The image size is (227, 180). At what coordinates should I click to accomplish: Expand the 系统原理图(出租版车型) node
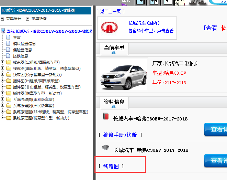[x=2, y=99]
